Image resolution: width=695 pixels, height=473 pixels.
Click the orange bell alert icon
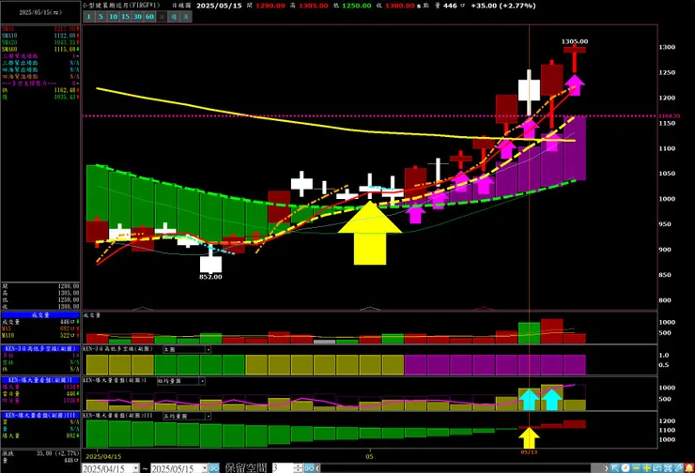click(x=689, y=468)
